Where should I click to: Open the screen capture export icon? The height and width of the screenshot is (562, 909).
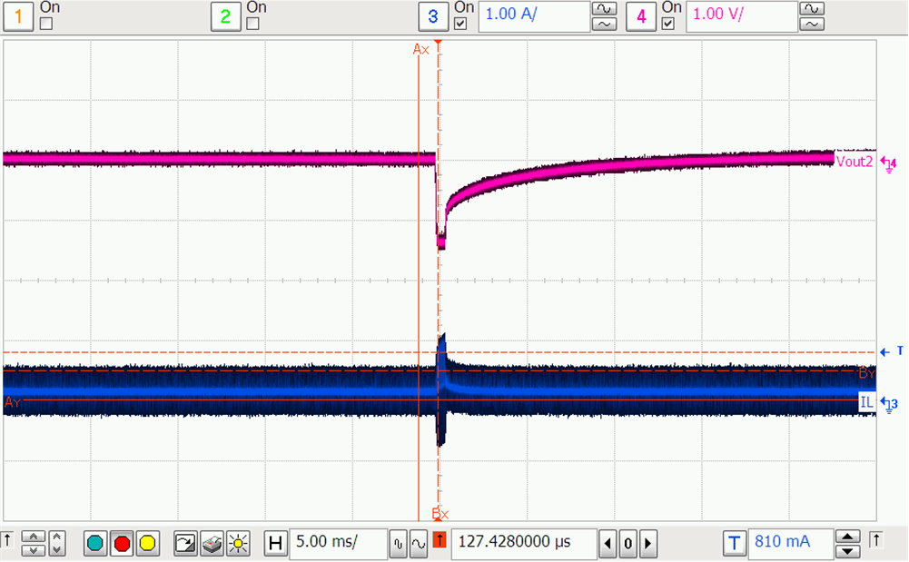coord(185,543)
